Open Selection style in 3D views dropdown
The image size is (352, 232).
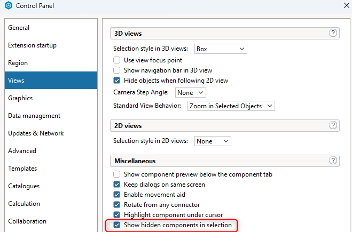[x=221, y=49]
